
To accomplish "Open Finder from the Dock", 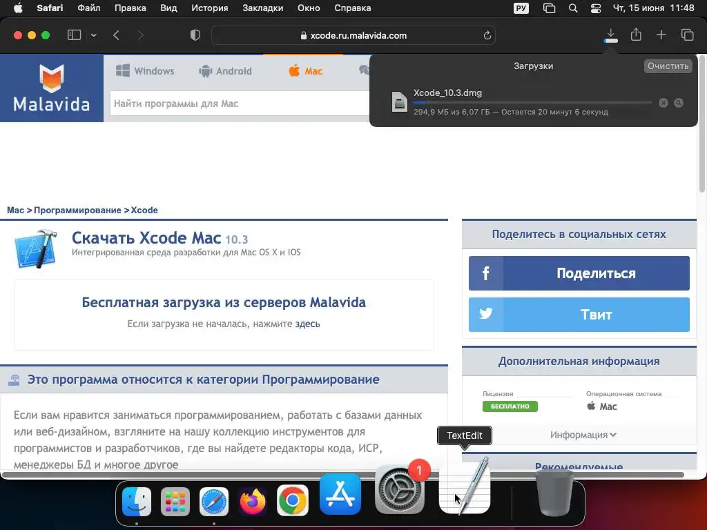I will 137,501.
